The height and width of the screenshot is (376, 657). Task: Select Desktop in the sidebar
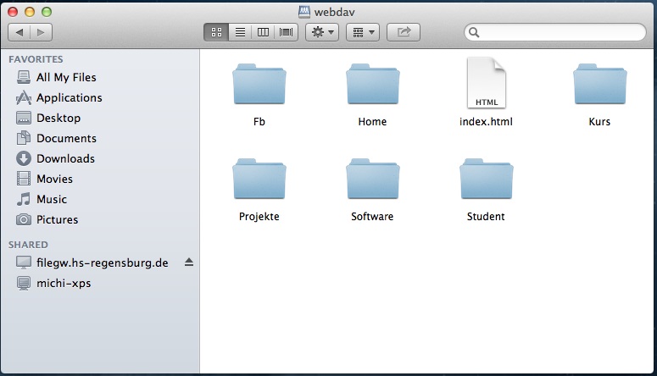[48, 118]
